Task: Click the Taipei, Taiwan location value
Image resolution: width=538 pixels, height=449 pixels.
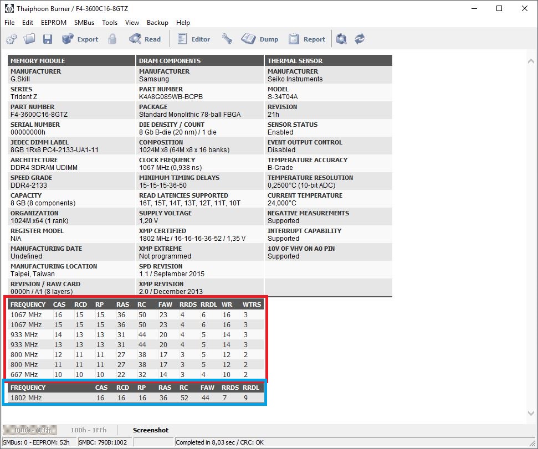Action: pos(33,274)
